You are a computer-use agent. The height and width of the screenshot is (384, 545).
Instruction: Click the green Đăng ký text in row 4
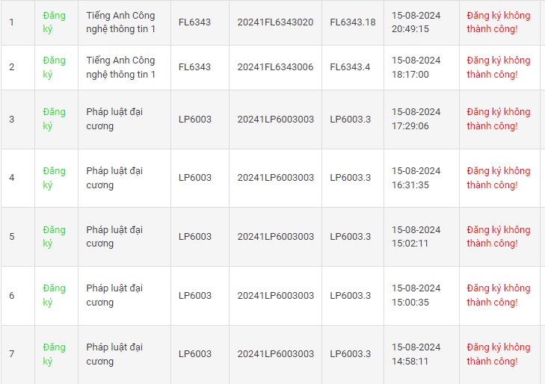[x=54, y=178]
